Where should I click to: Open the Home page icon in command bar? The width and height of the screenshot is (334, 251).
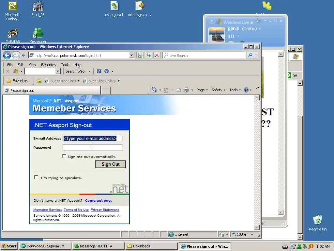[154, 90]
